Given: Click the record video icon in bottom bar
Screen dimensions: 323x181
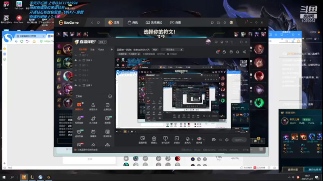Looking at the screenshot, I should click(214, 140).
